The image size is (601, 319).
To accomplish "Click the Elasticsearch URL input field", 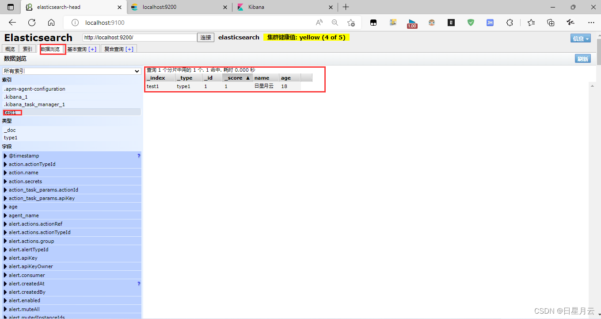I will pos(140,38).
